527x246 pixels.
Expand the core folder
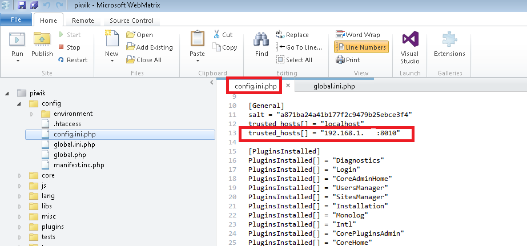pos(19,175)
